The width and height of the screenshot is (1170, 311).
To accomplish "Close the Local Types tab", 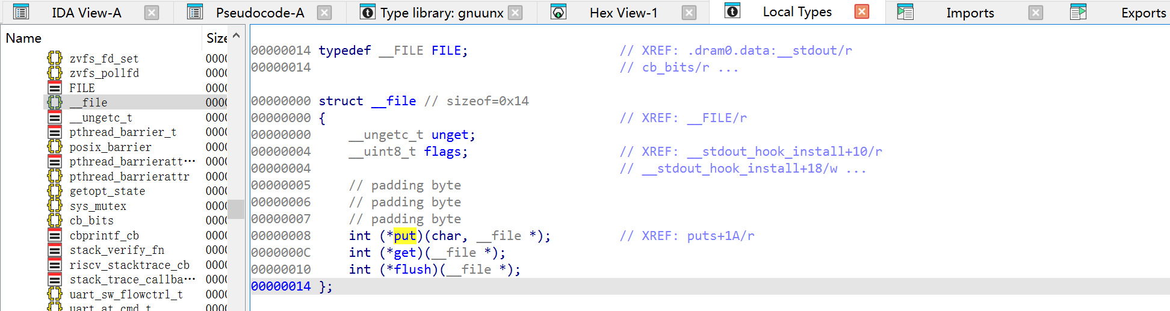I will 862,12.
